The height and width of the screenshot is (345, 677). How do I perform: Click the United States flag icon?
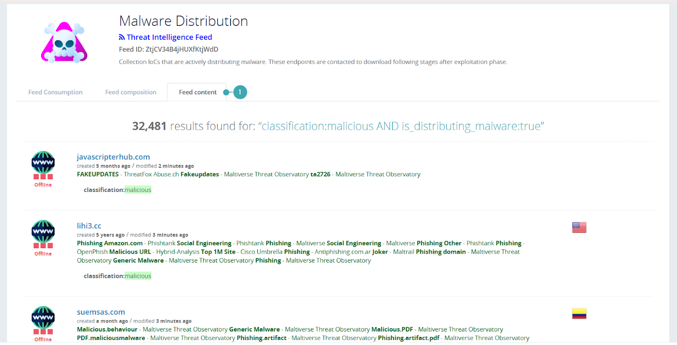[x=579, y=227]
